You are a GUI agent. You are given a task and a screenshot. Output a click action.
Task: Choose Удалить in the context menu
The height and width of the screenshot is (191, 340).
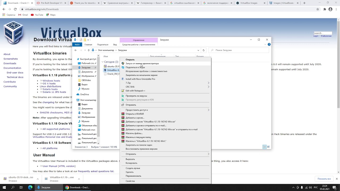[165, 172]
